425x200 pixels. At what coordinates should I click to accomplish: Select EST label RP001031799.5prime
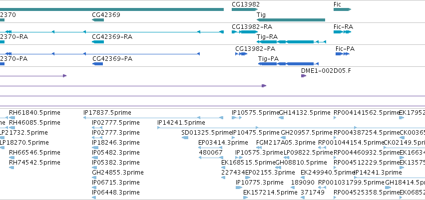coord(351,183)
